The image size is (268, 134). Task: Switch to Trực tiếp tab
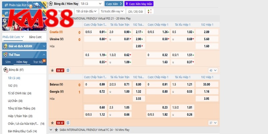tap(38, 62)
